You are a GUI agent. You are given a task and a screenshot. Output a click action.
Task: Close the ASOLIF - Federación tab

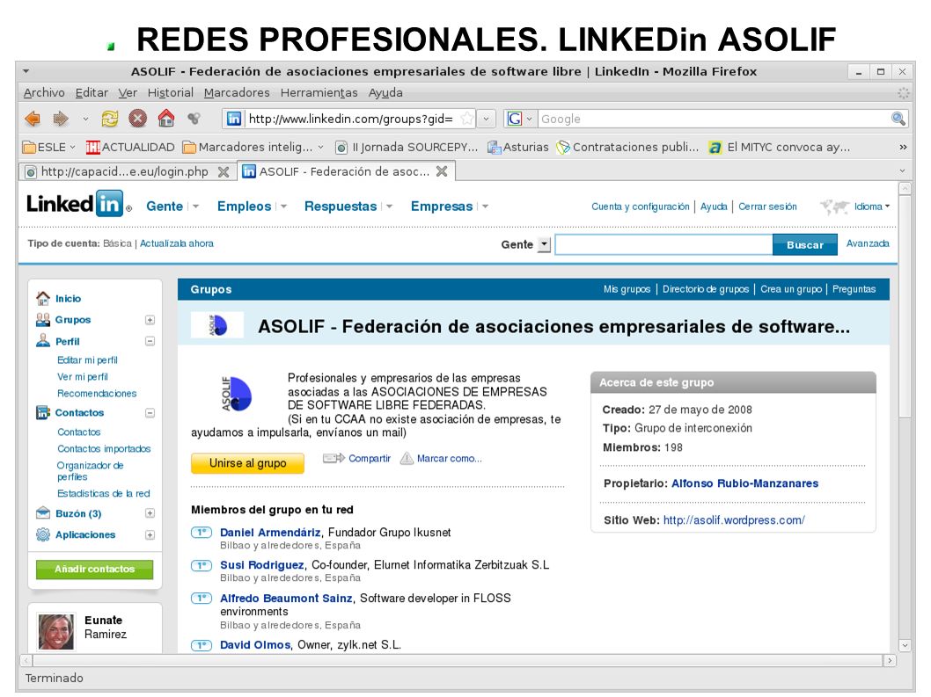[442, 171]
